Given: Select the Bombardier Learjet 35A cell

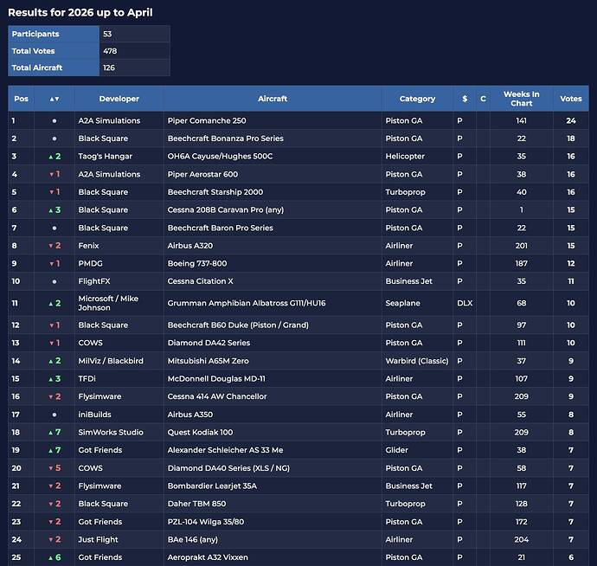Looking at the screenshot, I should (x=273, y=486).
